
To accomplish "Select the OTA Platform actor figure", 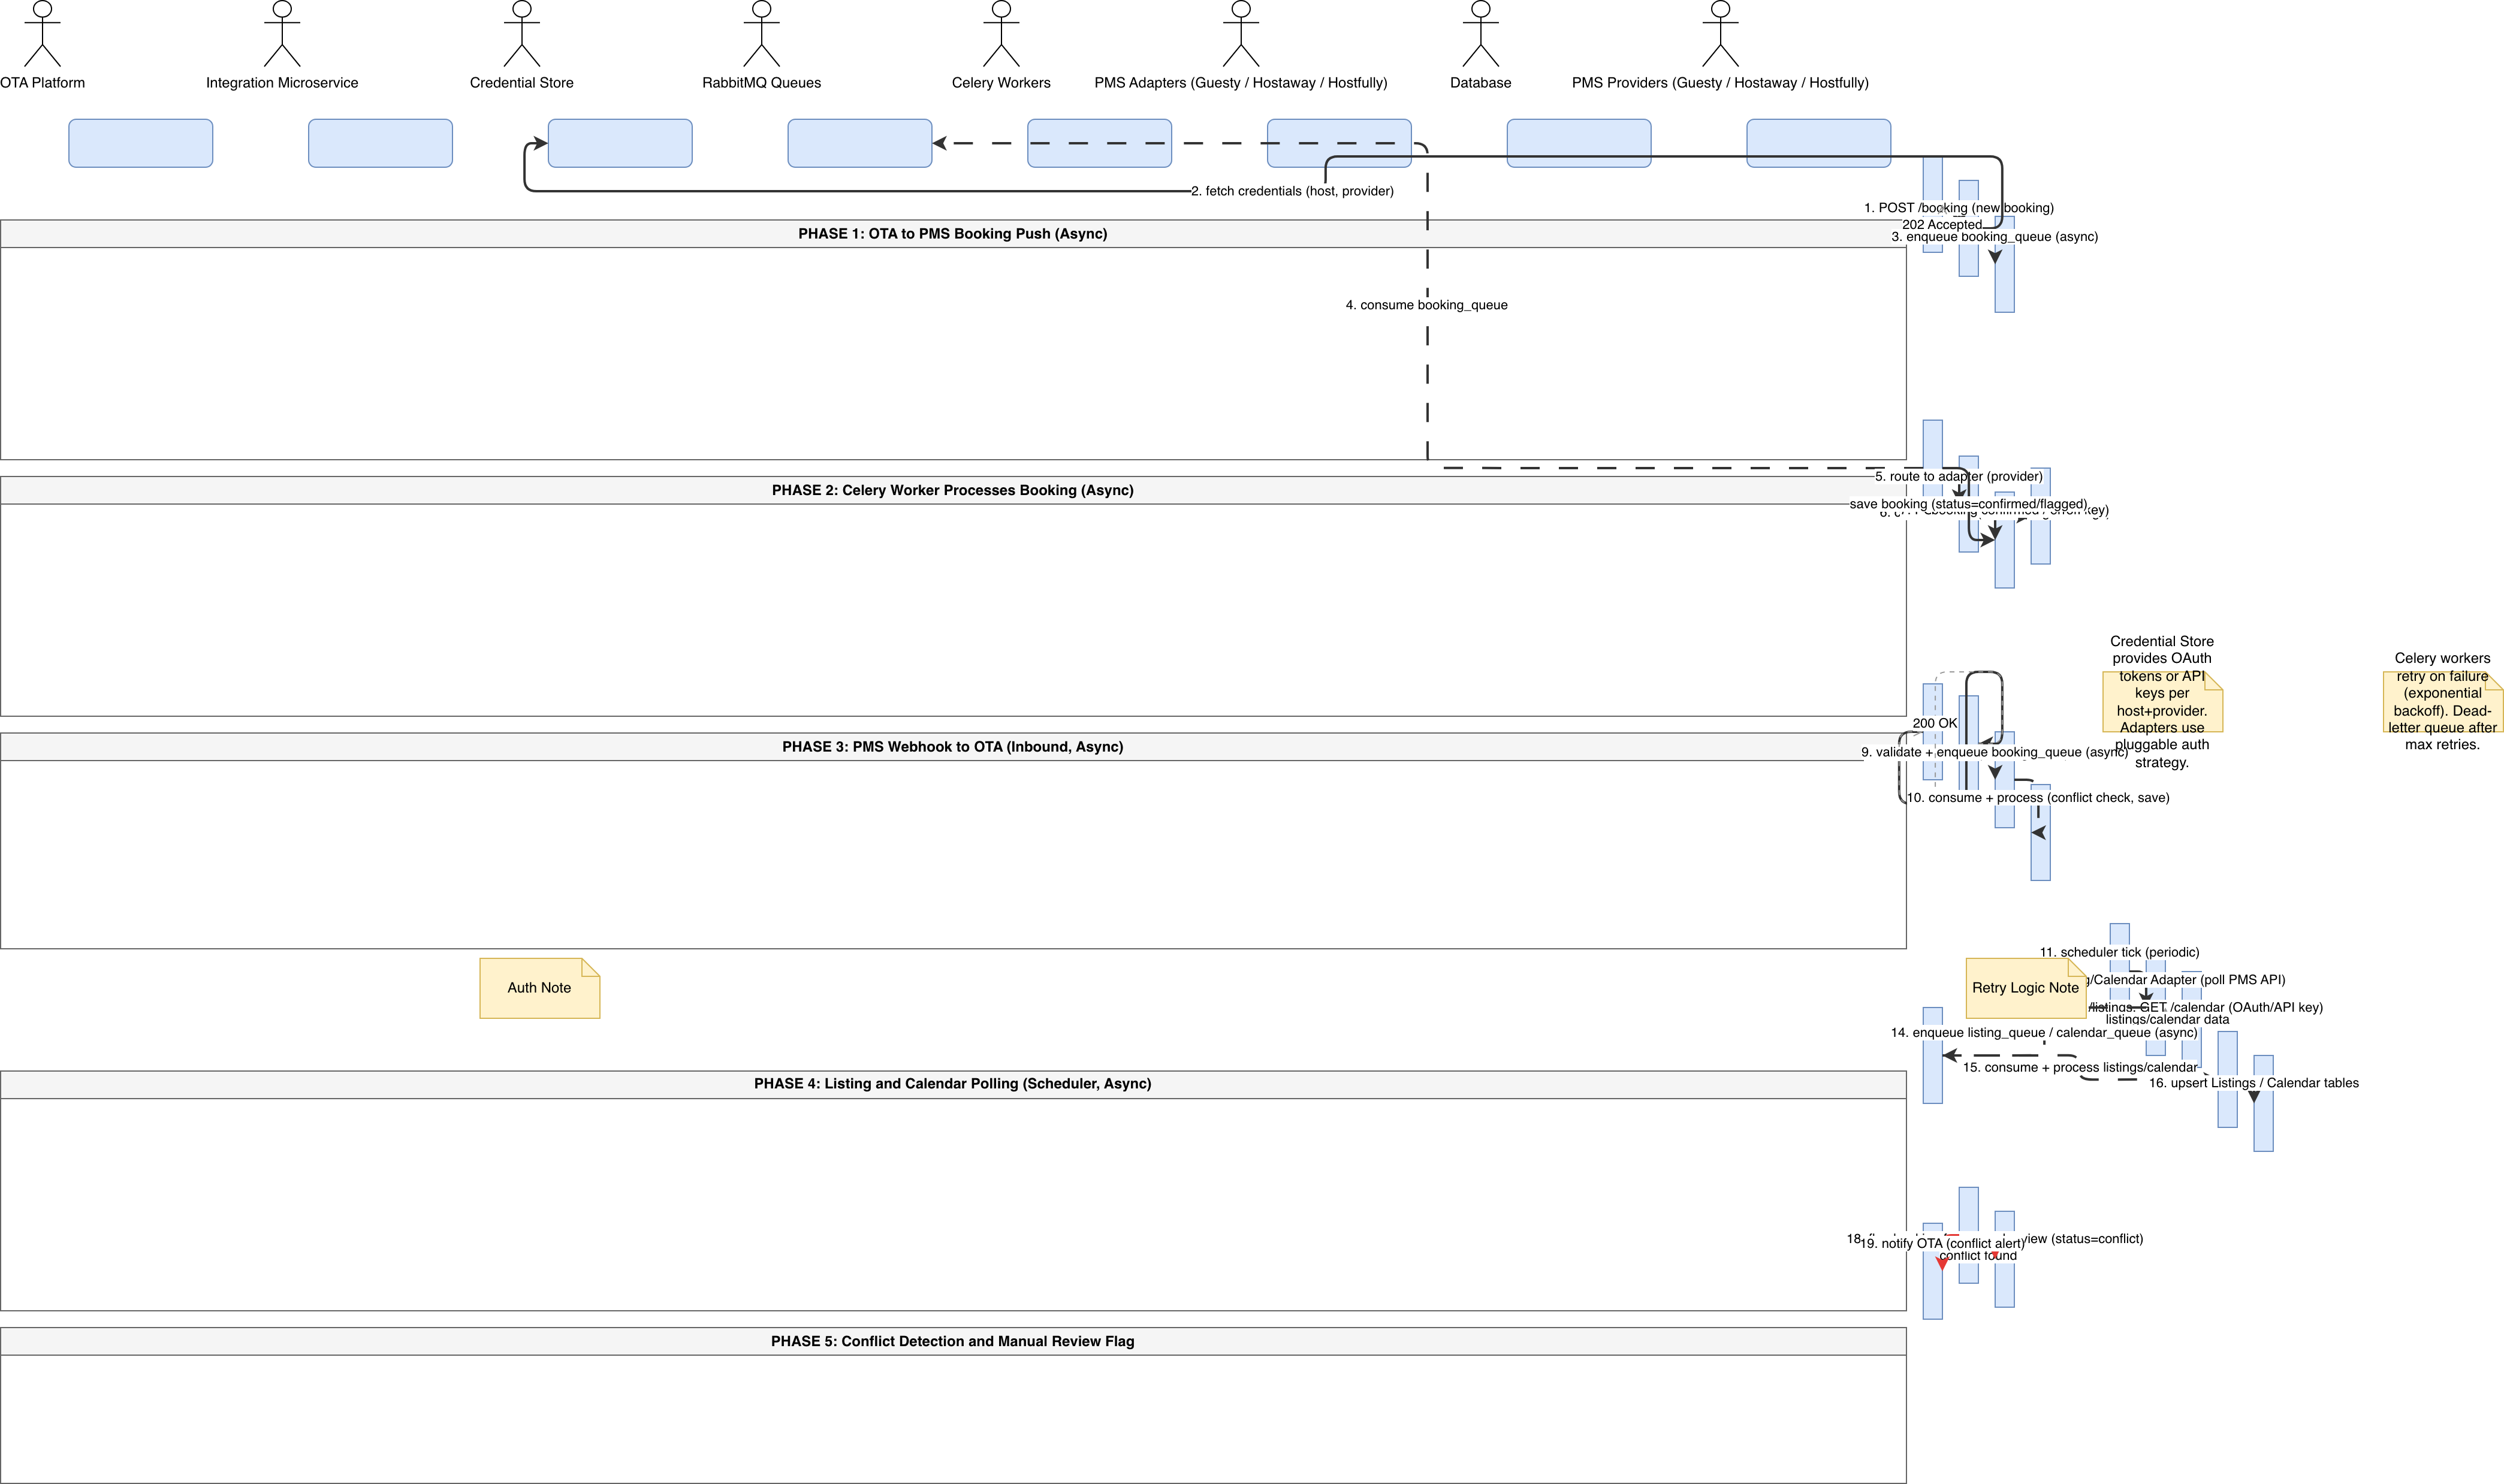I will pos(42,34).
